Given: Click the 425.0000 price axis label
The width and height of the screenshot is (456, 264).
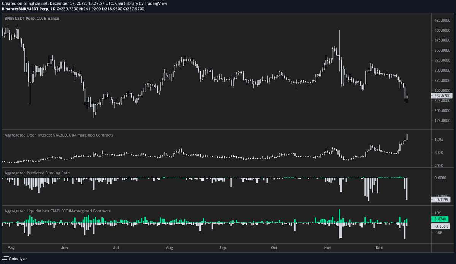Looking at the screenshot, I should pyautogui.click(x=443, y=20).
